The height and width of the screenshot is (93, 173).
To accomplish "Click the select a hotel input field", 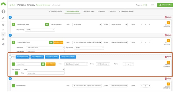I will pos(29,64).
